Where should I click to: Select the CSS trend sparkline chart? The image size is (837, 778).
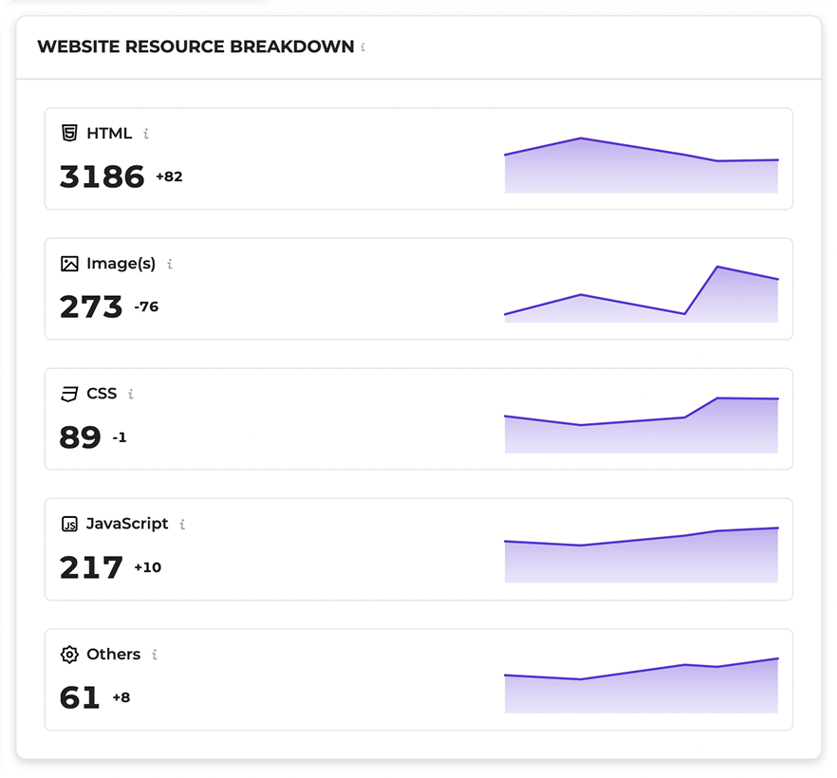(641, 427)
